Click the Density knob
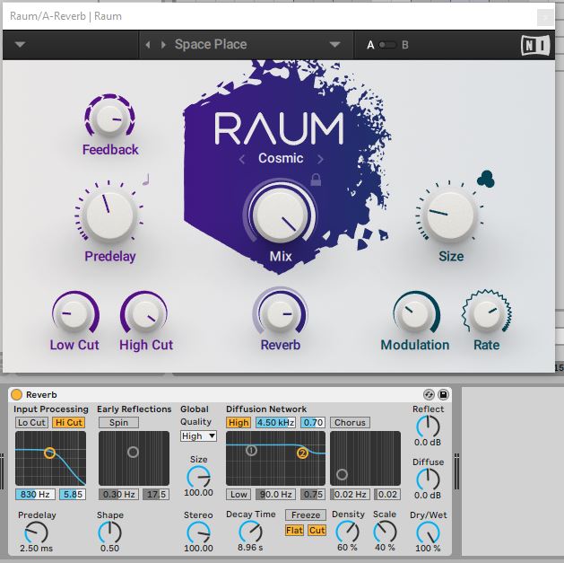564x563 pixels. (347, 532)
